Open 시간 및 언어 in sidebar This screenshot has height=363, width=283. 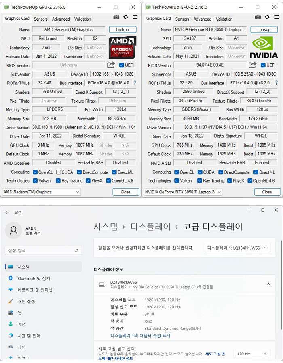point(43,336)
